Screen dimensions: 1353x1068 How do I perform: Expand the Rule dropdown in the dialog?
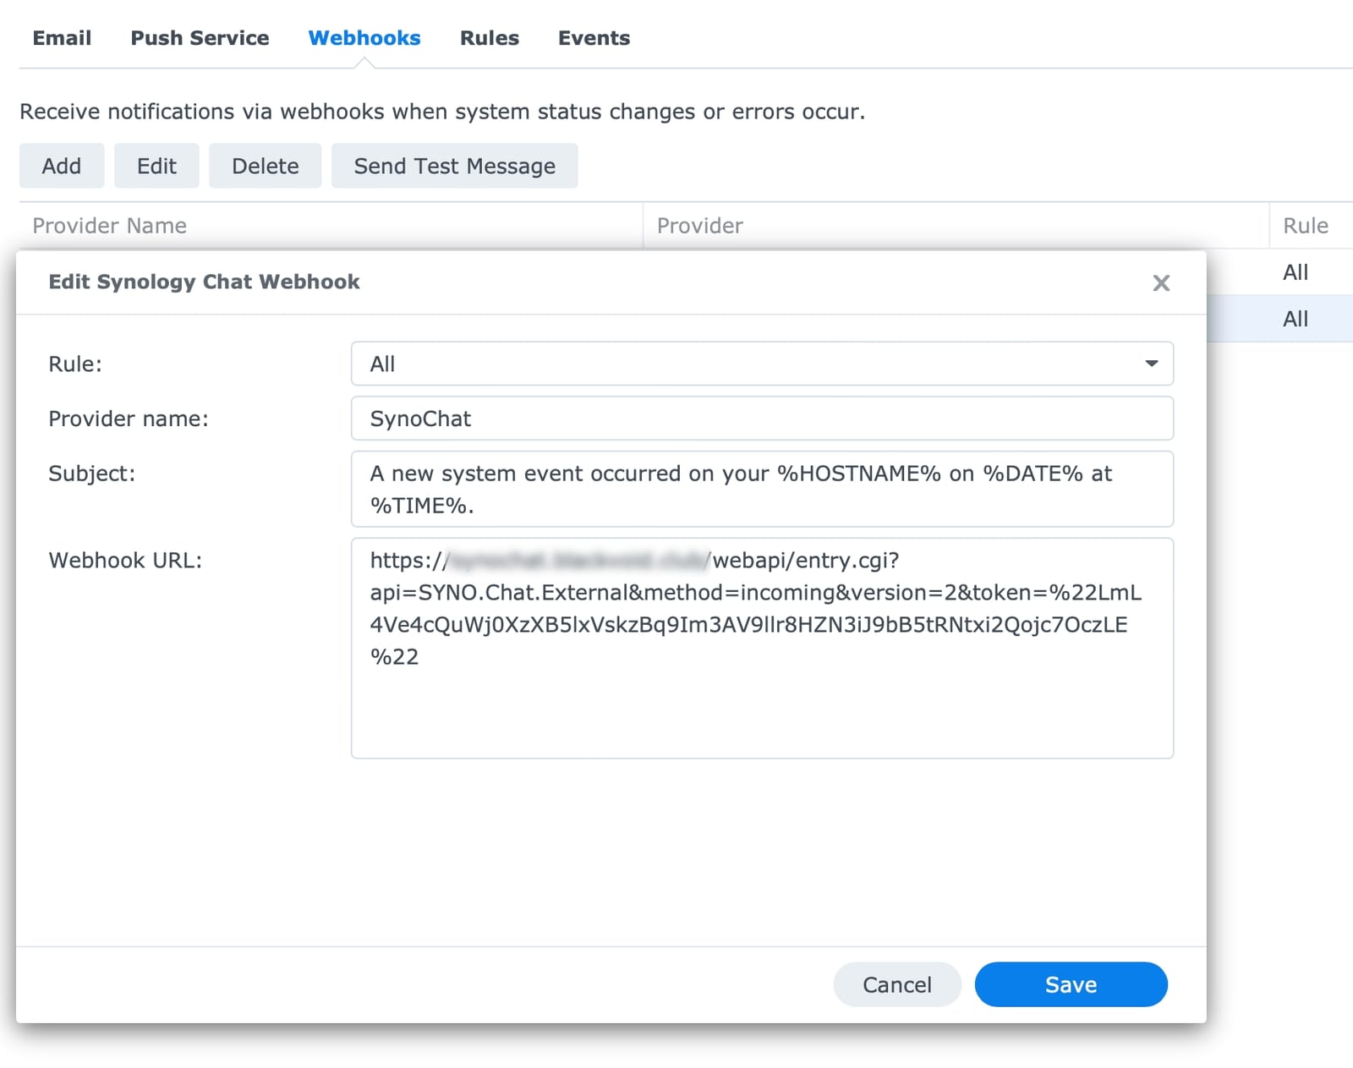(761, 364)
